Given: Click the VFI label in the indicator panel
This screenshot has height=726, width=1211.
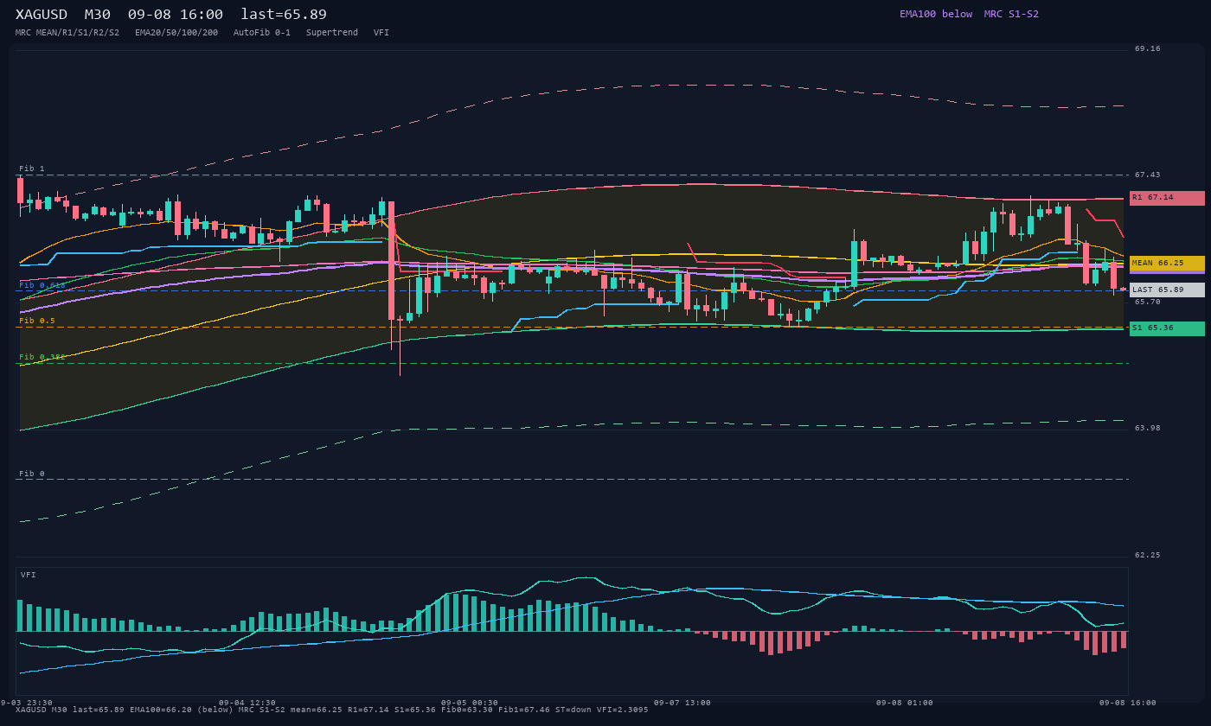Looking at the screenshot, I should click(x=29, y=575).
